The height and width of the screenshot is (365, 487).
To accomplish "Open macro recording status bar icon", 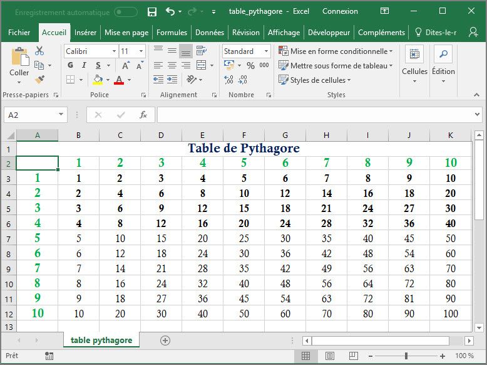I will point(49,356).
